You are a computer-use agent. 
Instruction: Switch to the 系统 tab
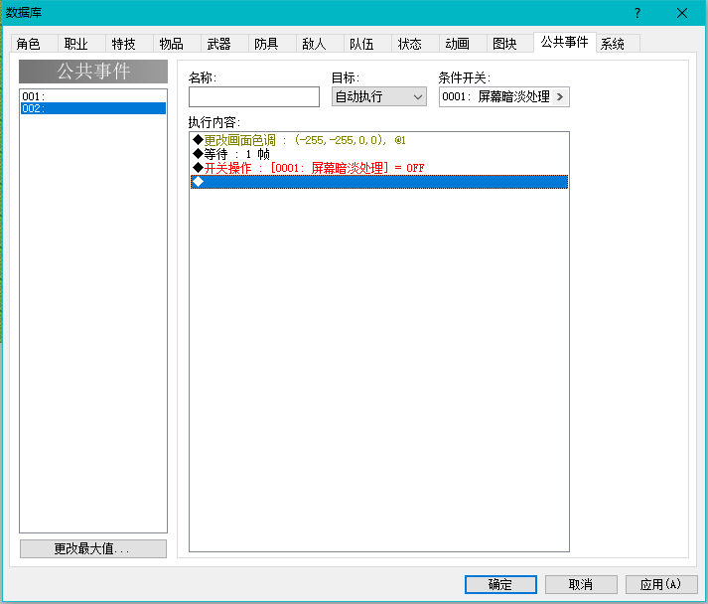[x=618, y=44]
